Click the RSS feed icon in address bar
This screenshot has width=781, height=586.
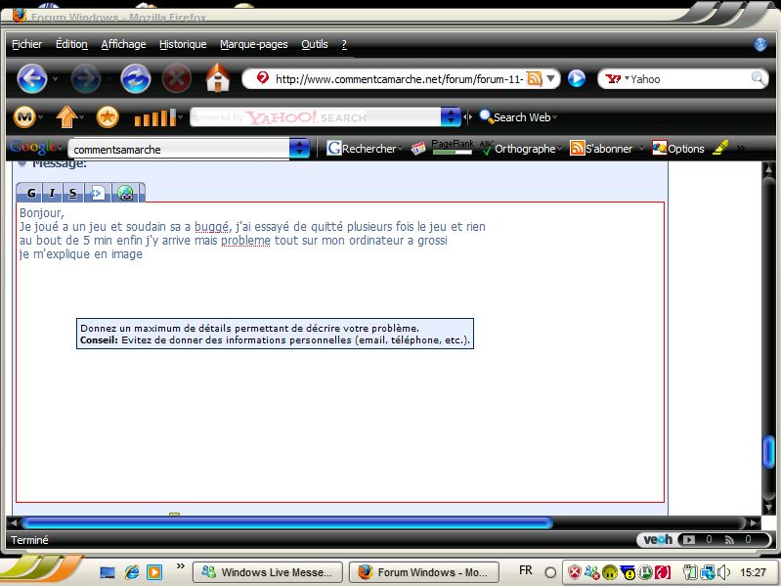point(535,79)
